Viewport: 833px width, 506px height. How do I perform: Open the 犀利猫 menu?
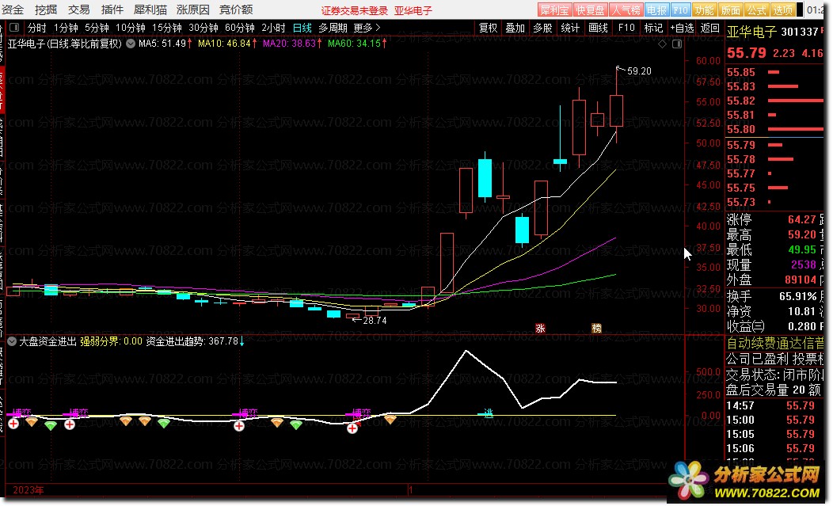point(150,10)
